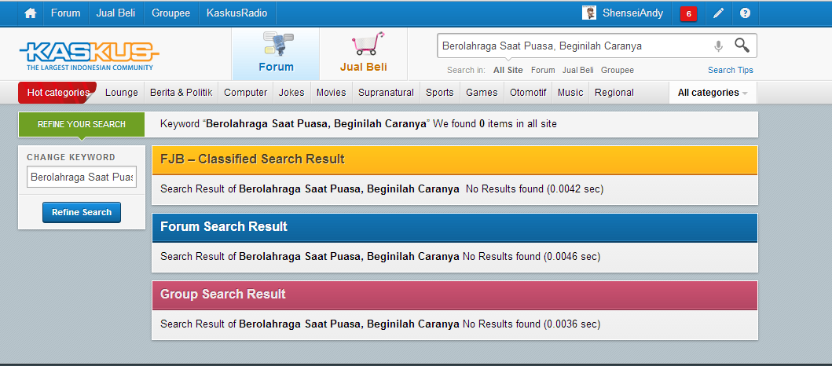Set search scope to All Site
The height and width of the screenshot is (366, 832).
pyautogui.click(x=508, y=70)
